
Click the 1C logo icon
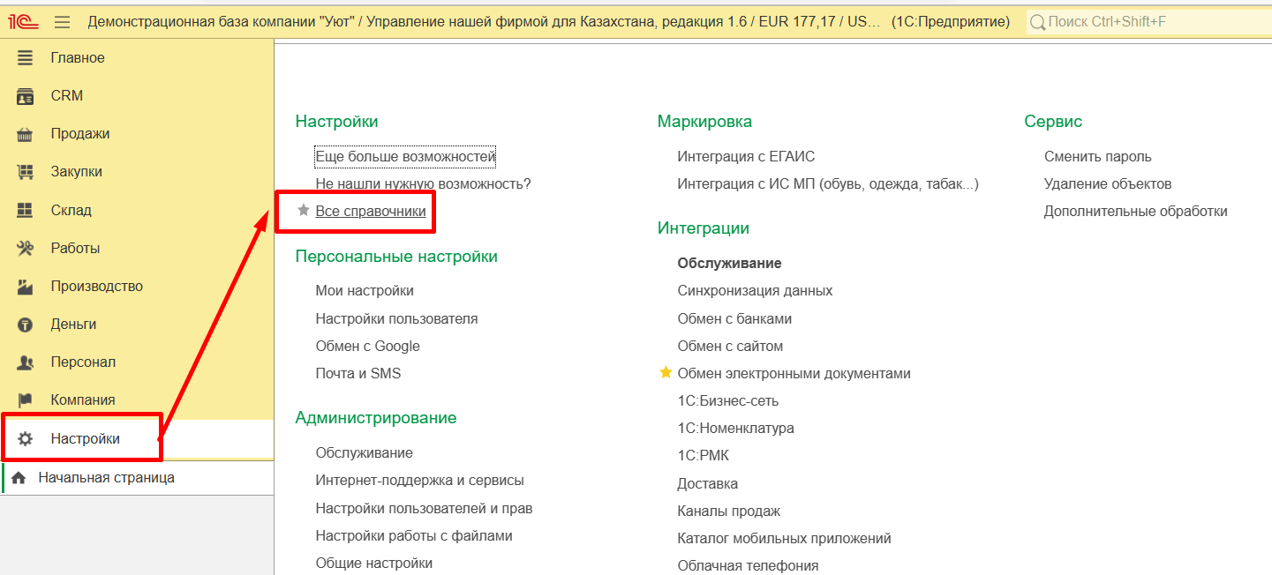25,22
